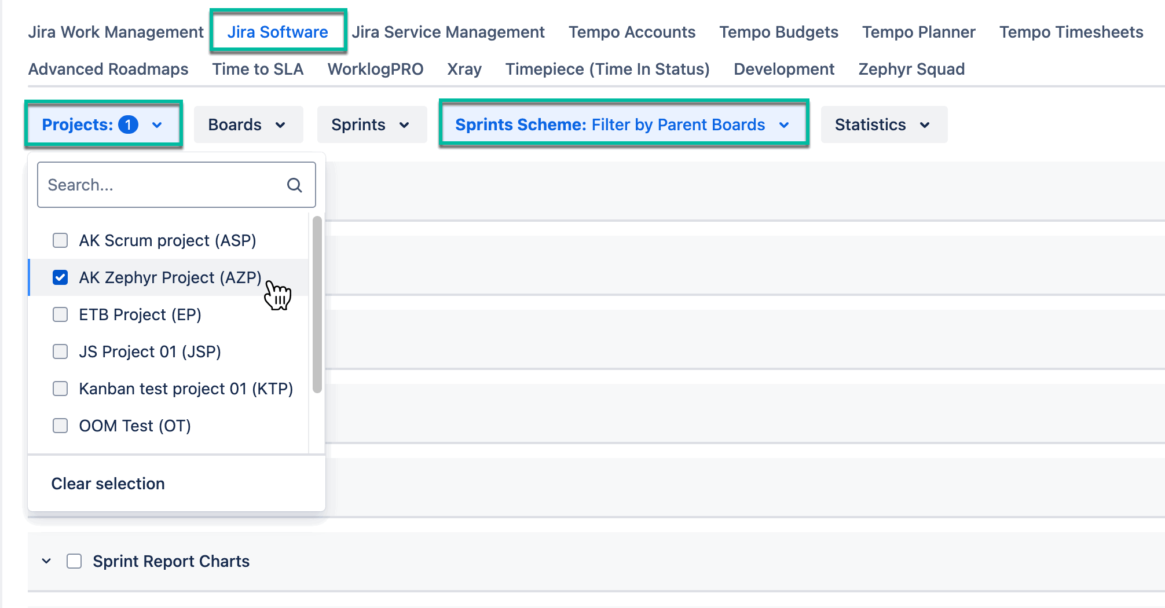This screenshot has width=1165, height=608.
Task: Switch to the Jira Service Management tab
Action: (449, 32)
